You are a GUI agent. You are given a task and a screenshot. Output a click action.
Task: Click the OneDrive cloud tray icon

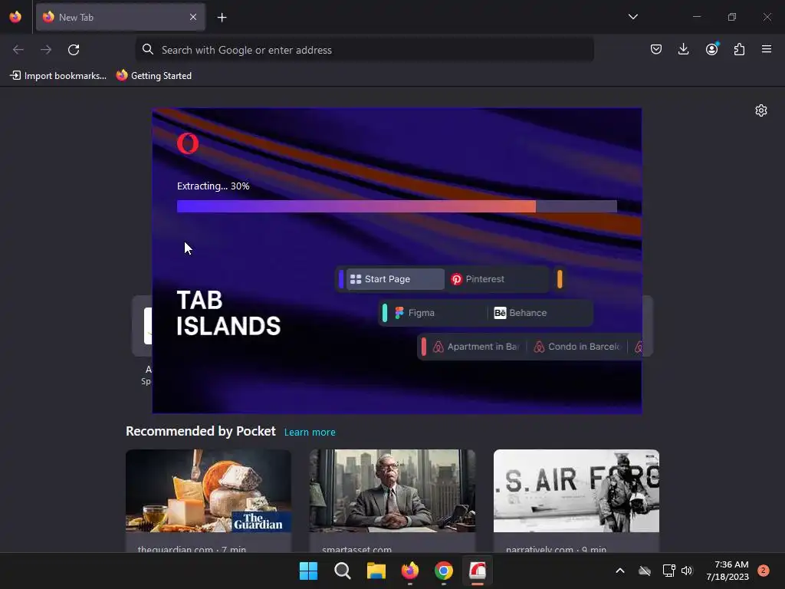tap(645, 571)
